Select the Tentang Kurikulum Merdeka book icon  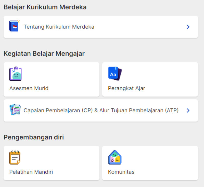click(14, 26)
